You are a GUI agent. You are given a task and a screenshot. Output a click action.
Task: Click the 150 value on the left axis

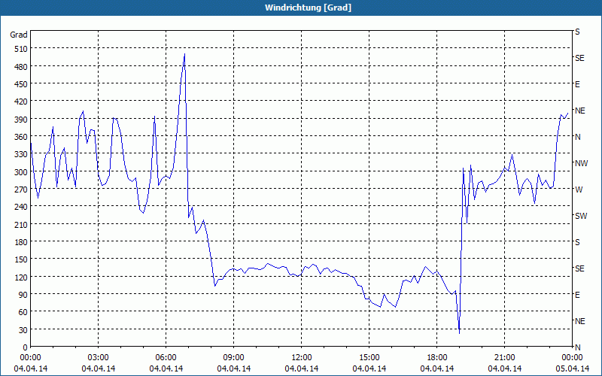point(21,259)
